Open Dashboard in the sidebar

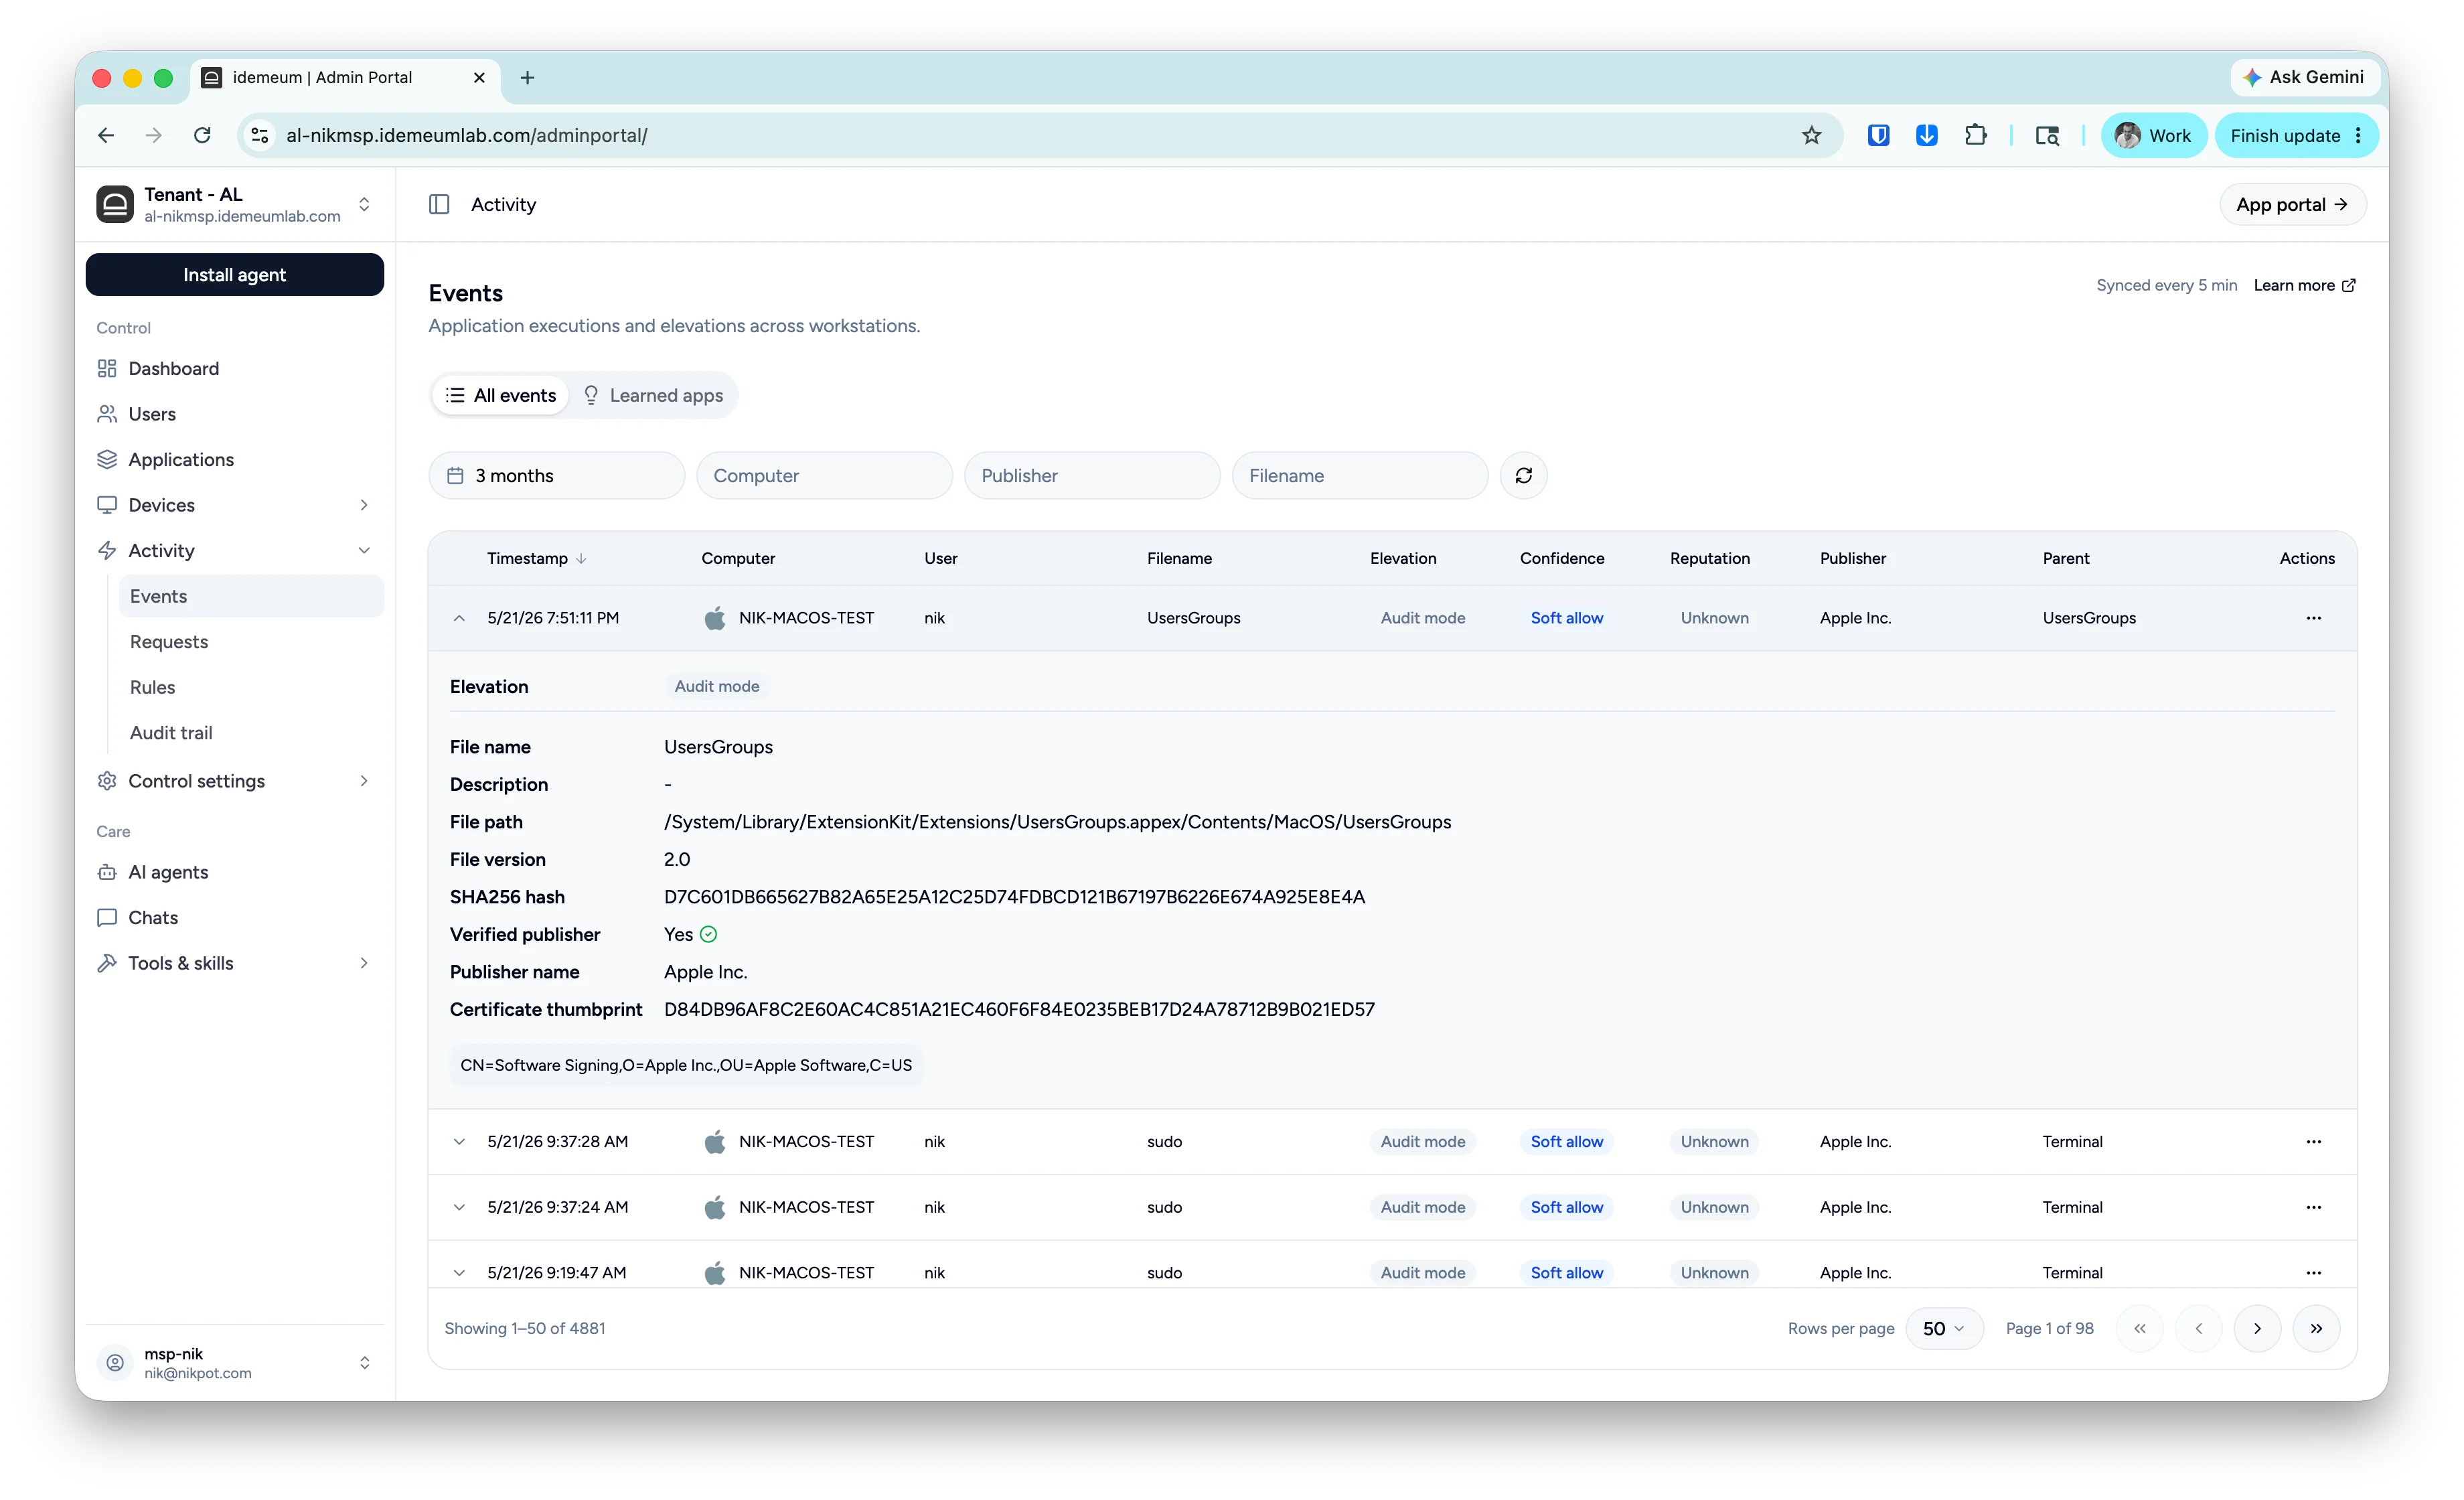pos(235,368)
